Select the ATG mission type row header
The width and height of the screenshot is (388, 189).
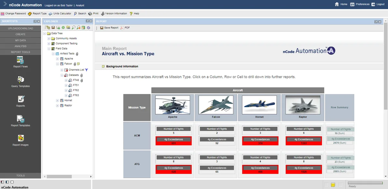tap(137, 164)
